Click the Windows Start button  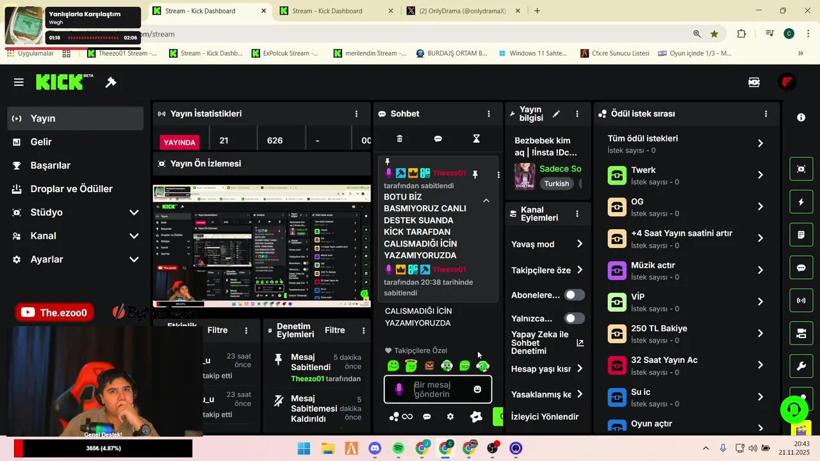304,448
